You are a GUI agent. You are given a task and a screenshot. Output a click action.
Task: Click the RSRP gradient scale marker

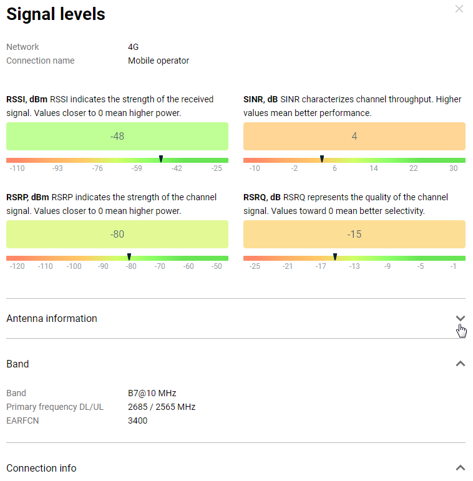click(129, 257)
